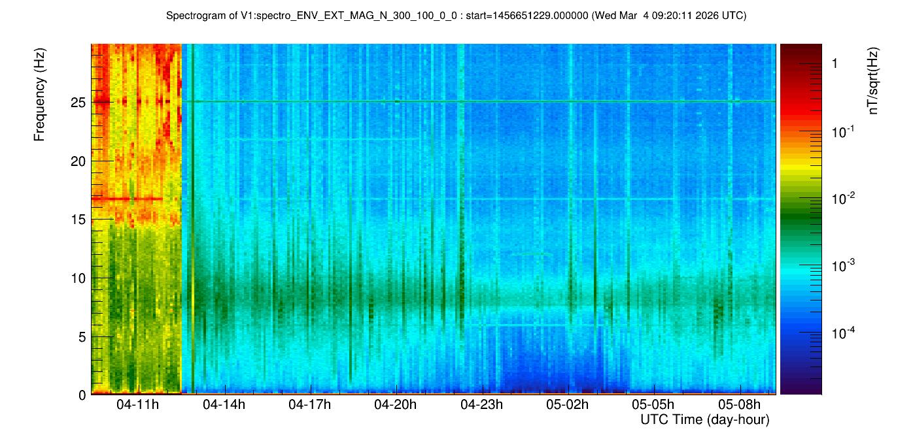Select the 05-08h time tick label
The width and height of the screenshot is (913, 439).
coord(738,404)
